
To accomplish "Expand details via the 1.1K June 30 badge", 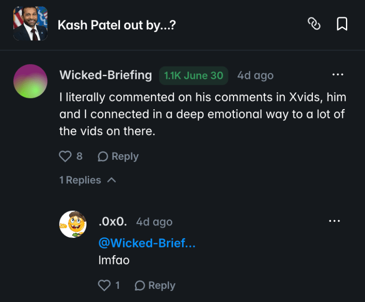I will click(x=193, y=76).
